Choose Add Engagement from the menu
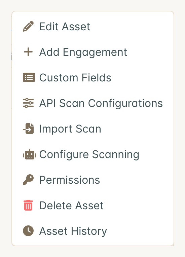Image resolution: width=185 pixels, height=257 pixels. (93, 52)
